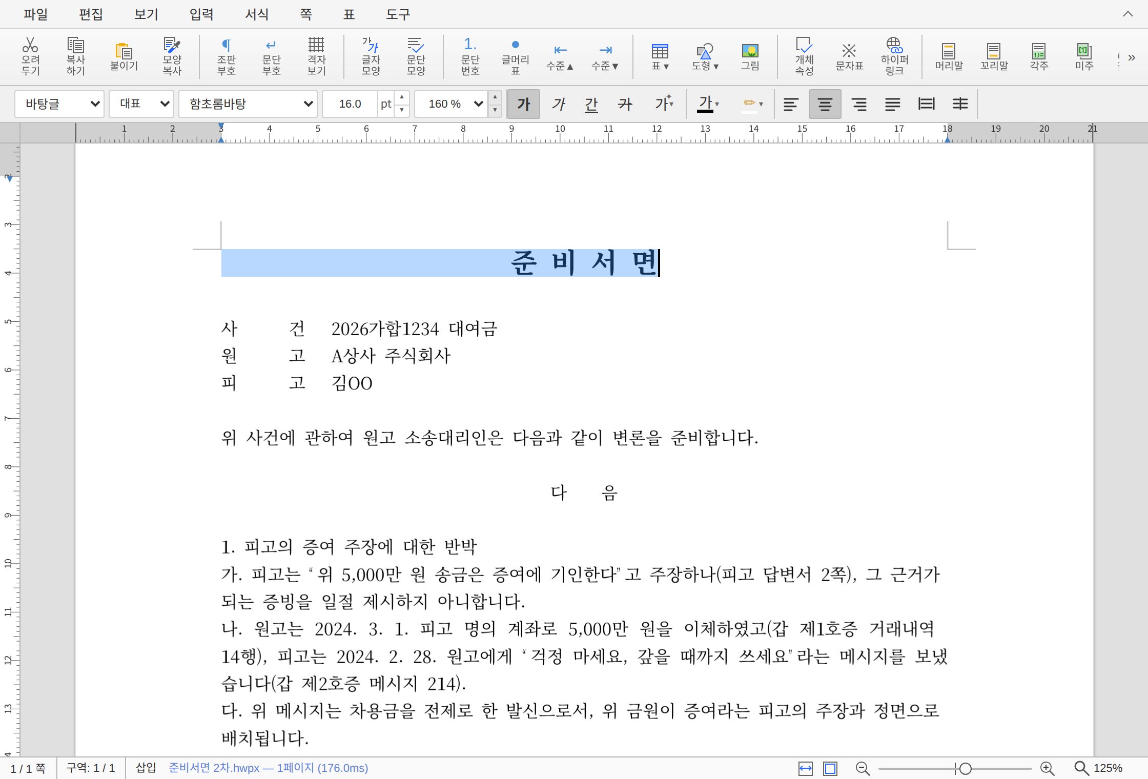Click the 붙이기 paste icon
Screen dimensions: 1148x779
tap(124, 56)
